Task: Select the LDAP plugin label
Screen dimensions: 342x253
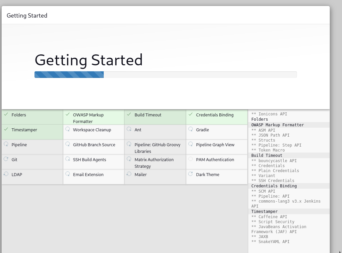Action: 17,174
